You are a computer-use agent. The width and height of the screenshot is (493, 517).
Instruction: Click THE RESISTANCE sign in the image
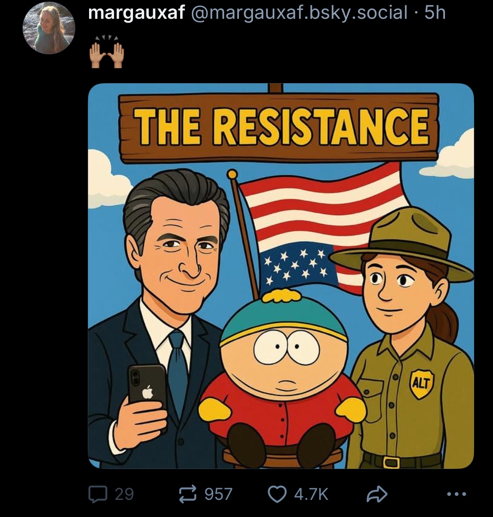pos(279,127)
